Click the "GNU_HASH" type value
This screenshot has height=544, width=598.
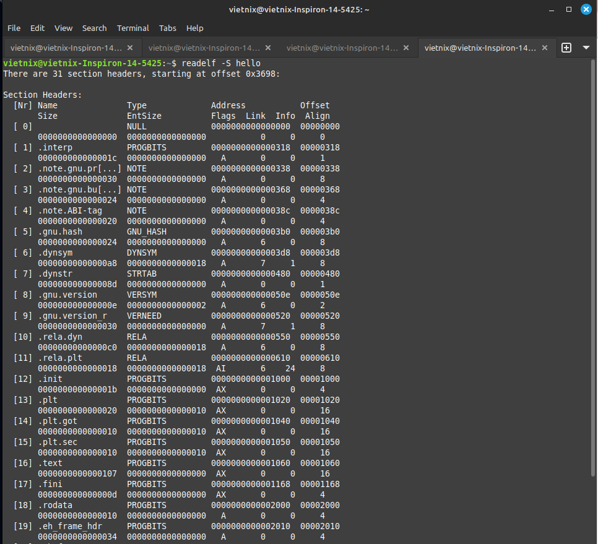(x=147, y=232)
